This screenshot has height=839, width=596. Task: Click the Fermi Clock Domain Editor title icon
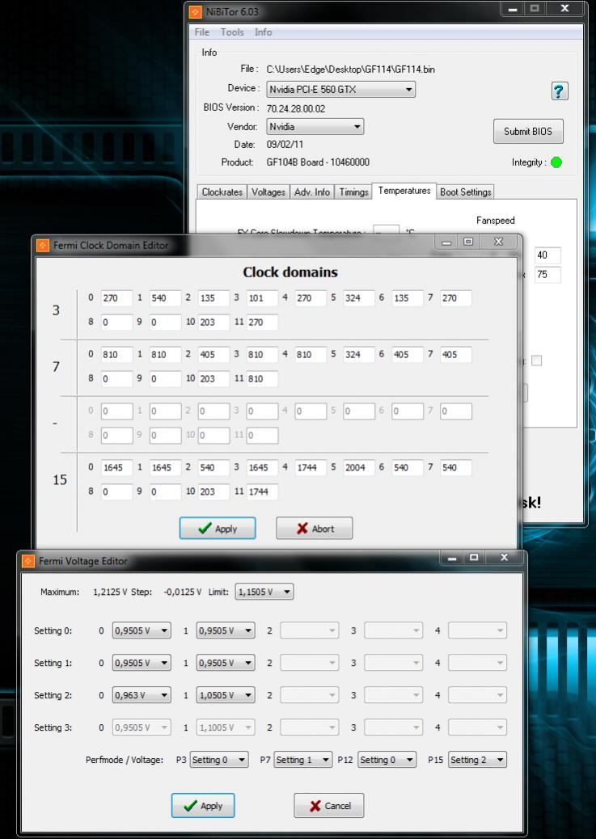[43, 246]
